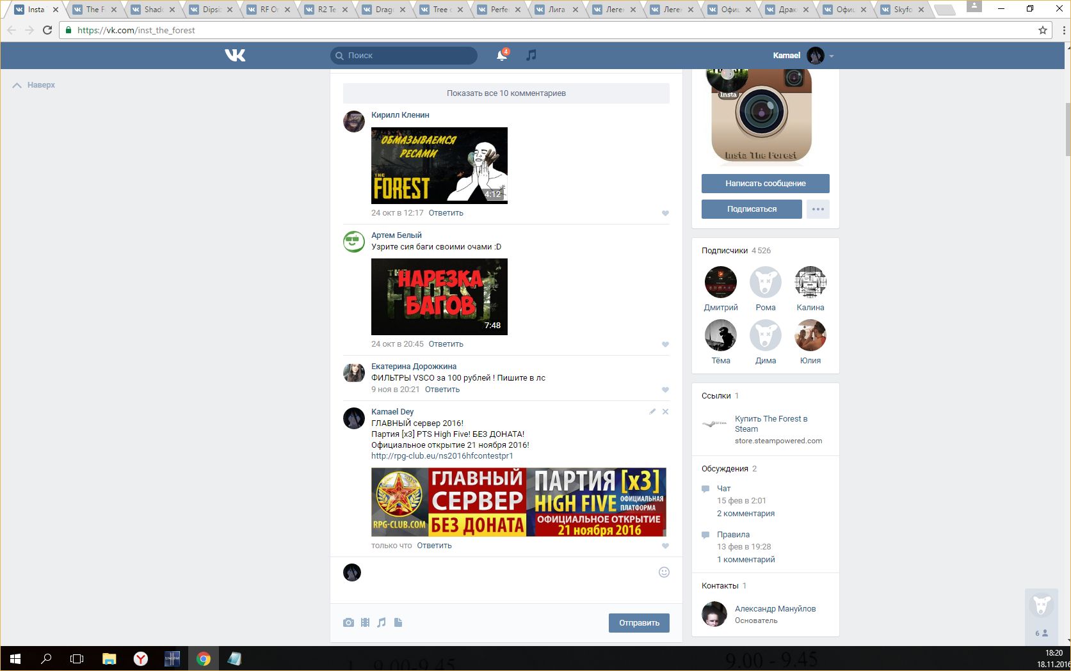1071x671 pixels.
Task: Switch to the R2 Te browser tab
Action: (x=326, y=10)
